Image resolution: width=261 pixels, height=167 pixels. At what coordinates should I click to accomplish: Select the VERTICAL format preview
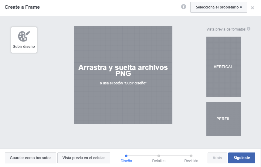point(223,67)
